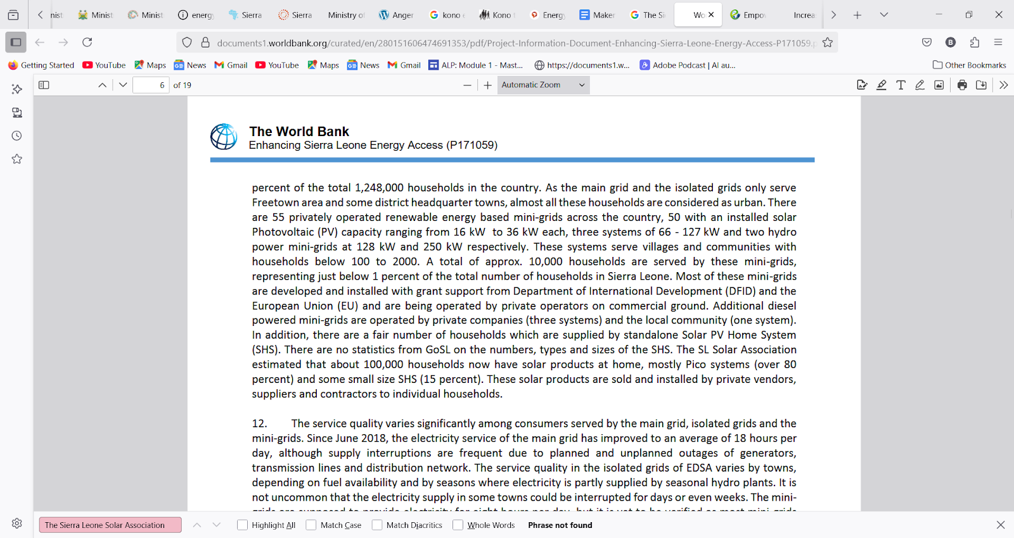Bookmark this page with star icon
This screenshot has width=1014, height=538.
828,42
